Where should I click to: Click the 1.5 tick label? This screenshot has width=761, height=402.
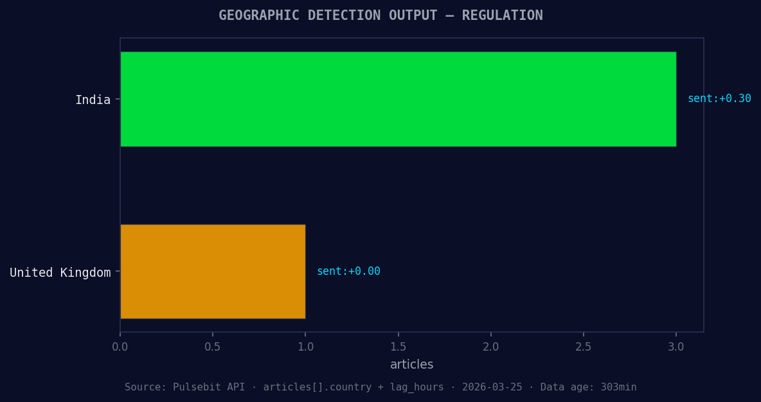tap(398, 347)
